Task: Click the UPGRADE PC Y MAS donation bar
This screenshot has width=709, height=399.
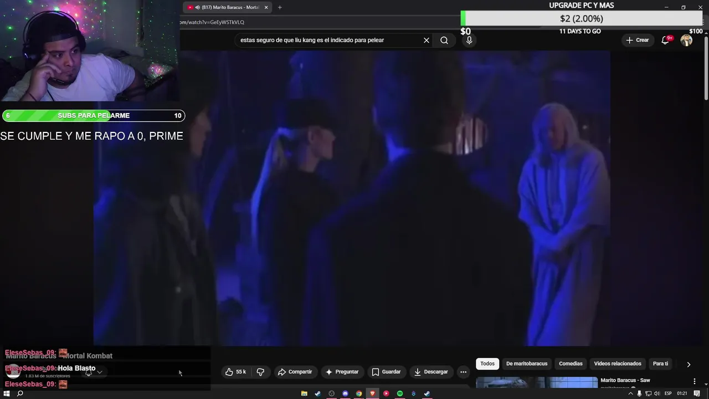Action: pos(582,18)
